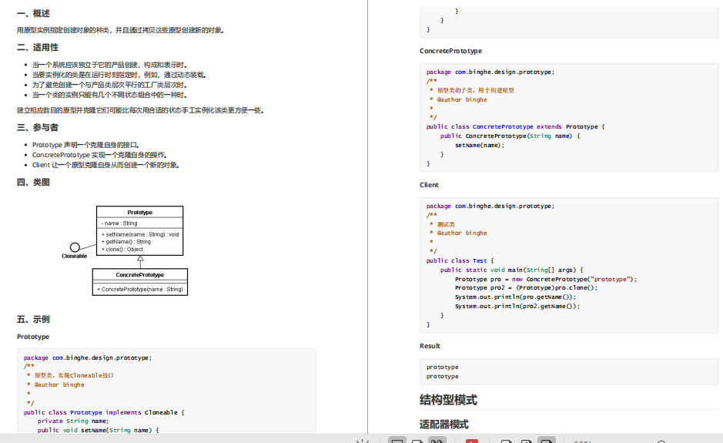This screenshot has height=443, width=723.
Task: Click the line 'public static void main(String[] args) {'
Action: [511, 270]
